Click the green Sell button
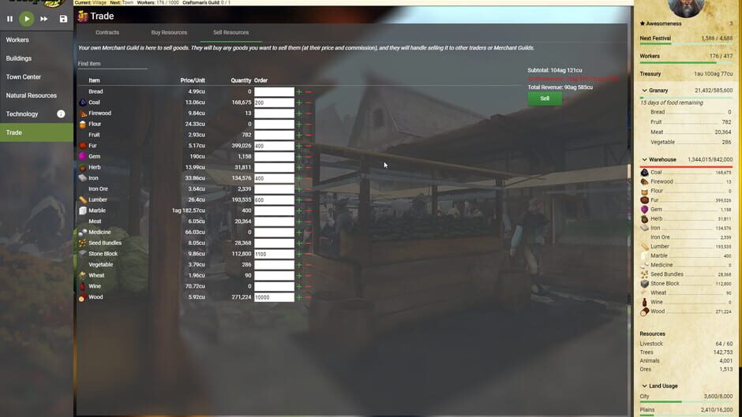 [x=545, y=99]
